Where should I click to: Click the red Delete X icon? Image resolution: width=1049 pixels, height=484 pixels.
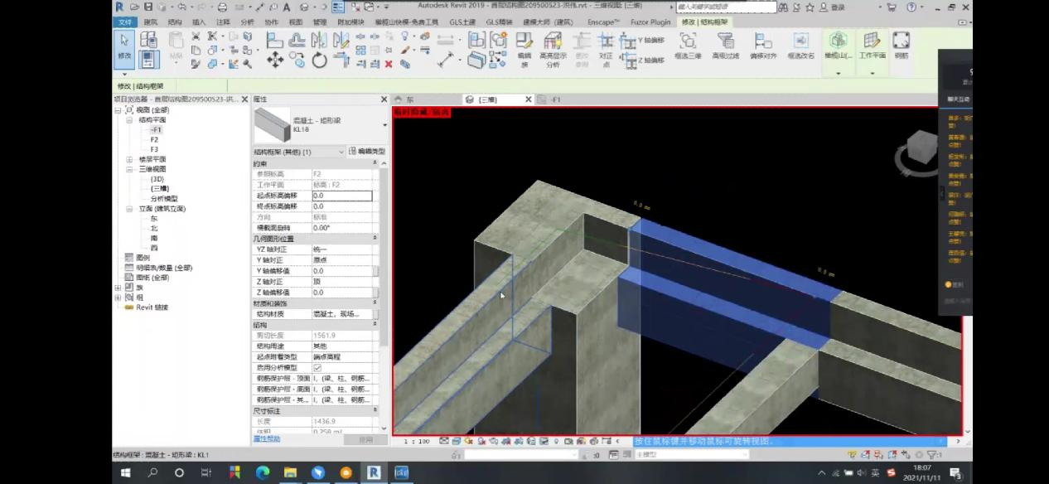point(389,64)
